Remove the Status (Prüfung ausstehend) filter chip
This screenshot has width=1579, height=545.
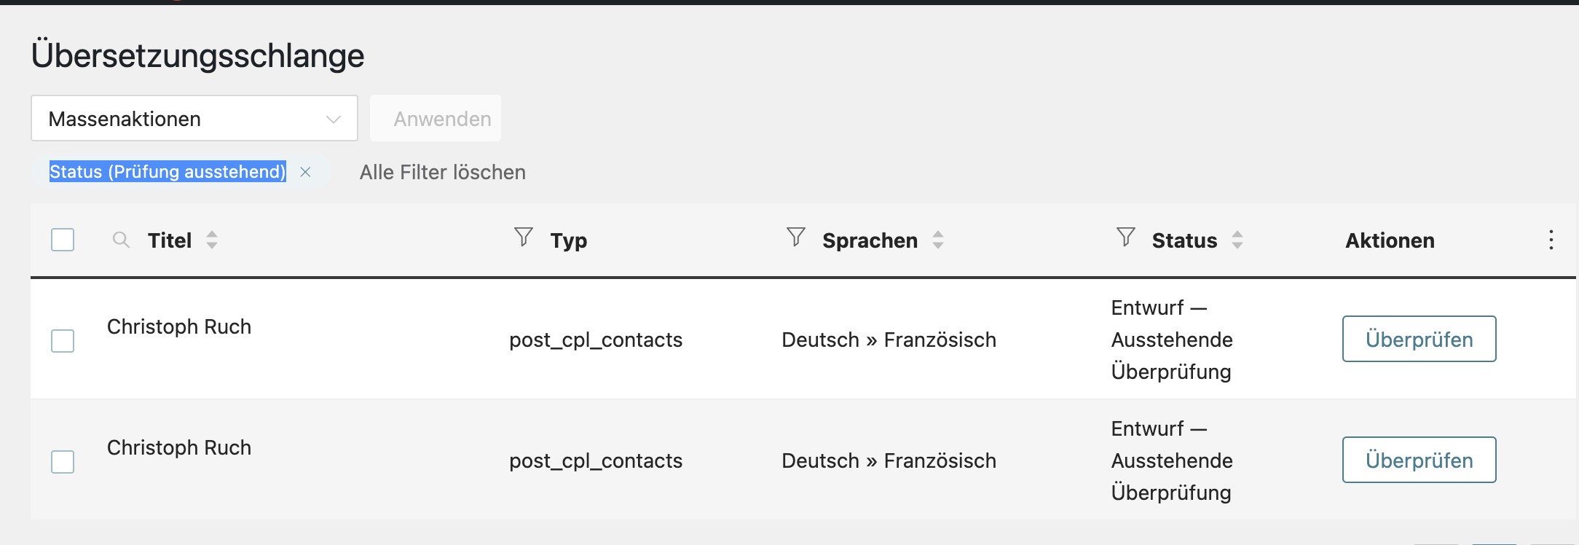306,172
